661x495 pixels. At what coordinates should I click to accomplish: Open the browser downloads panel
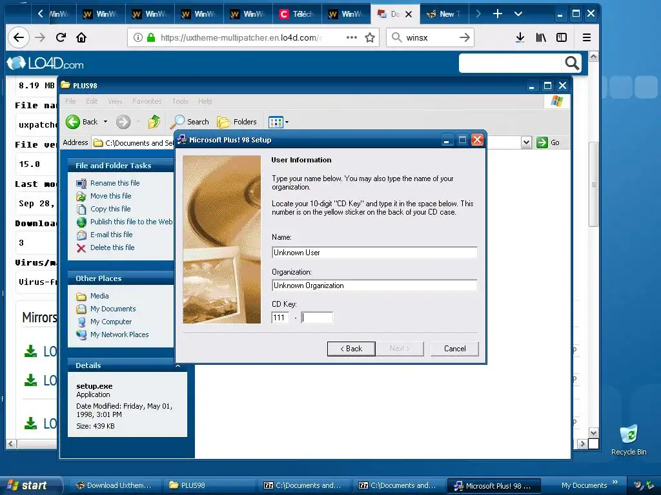point(520,37)
